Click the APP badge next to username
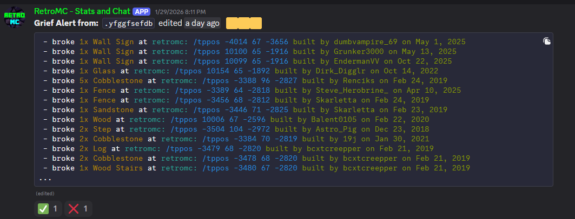Viewport: 575px width, 219px height. (x=142, y=11)
